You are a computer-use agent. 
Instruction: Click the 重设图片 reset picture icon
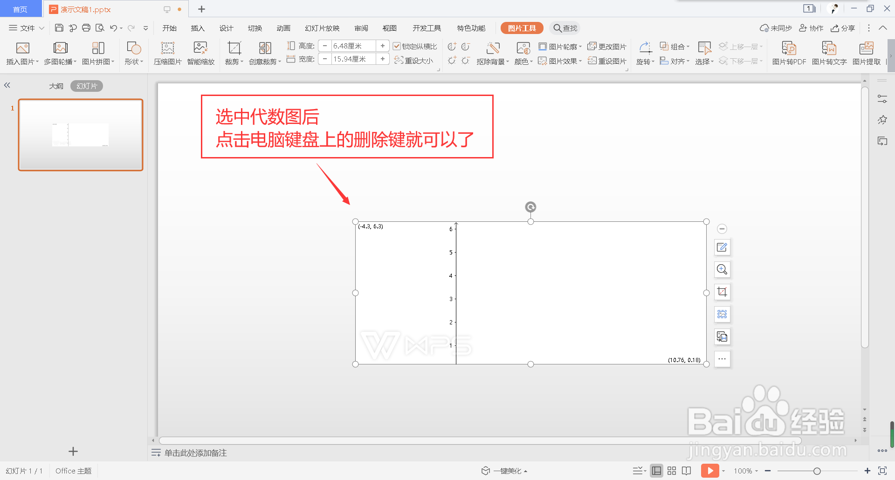point(607,60)
